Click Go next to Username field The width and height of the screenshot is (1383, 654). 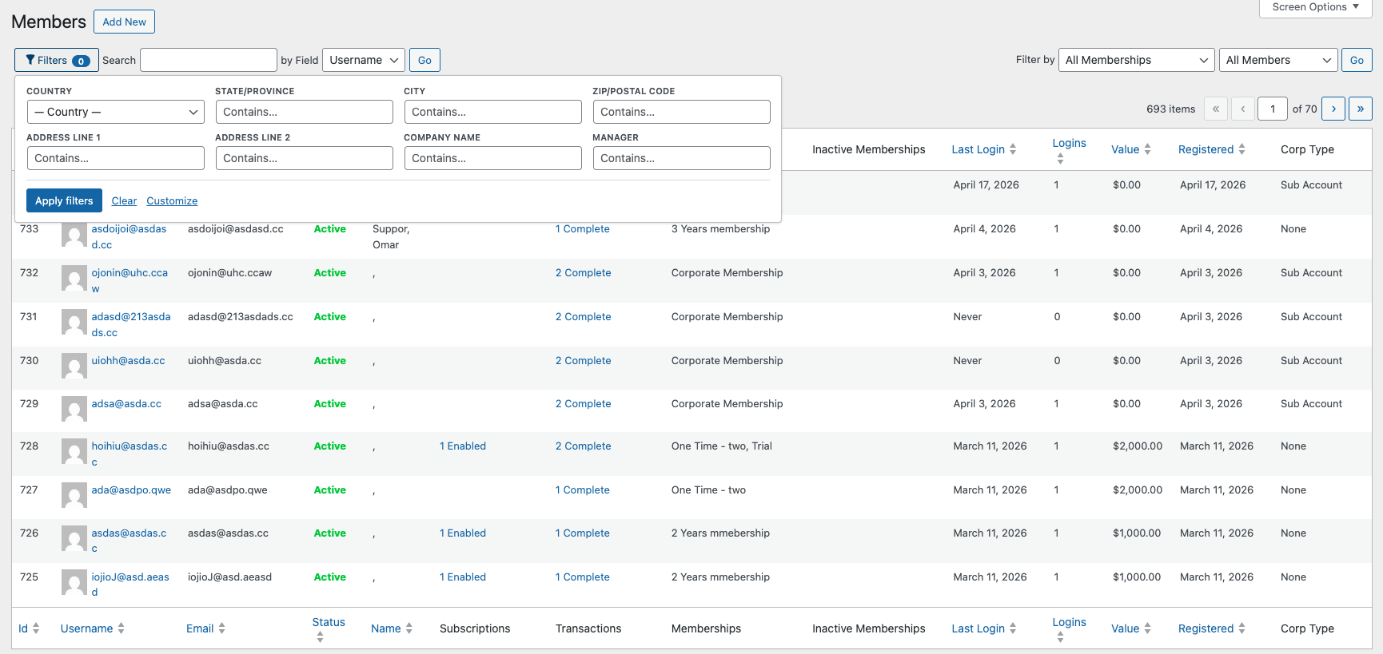pyautogui.click(x=424, y=60)
